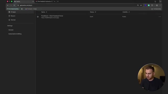The image size is (168, 94).
Task: Open tab search dropdown arrow
Action: pos(160,2)
